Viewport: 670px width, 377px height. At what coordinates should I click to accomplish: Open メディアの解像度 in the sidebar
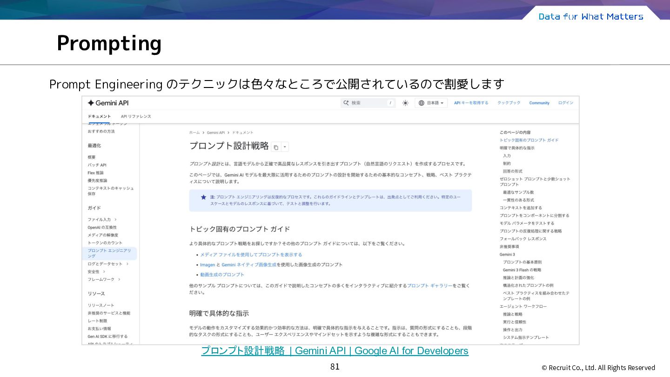(x=103, y=235)
